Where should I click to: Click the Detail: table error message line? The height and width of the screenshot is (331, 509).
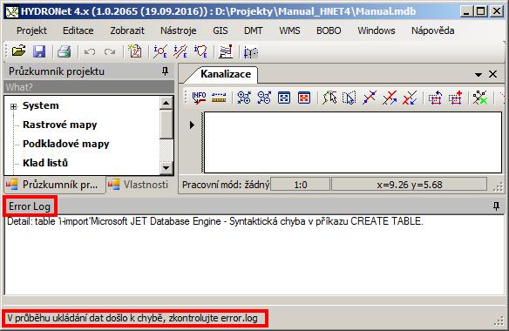pyautogui.click(x=215, y=221)
